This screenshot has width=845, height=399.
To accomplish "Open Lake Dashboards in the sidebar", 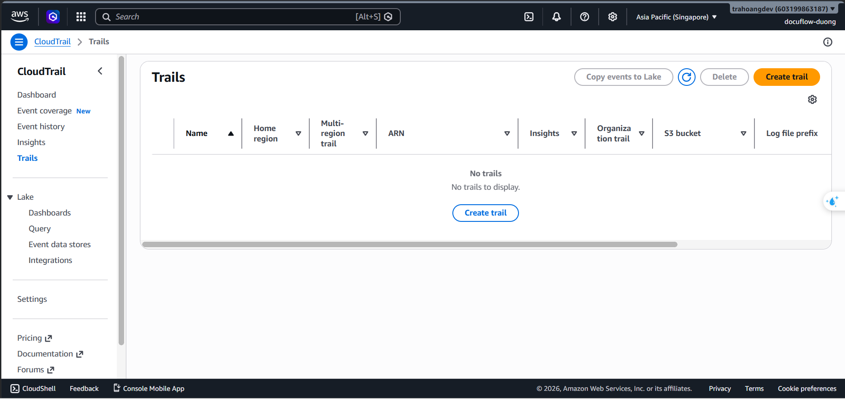I will pos(50,213).
